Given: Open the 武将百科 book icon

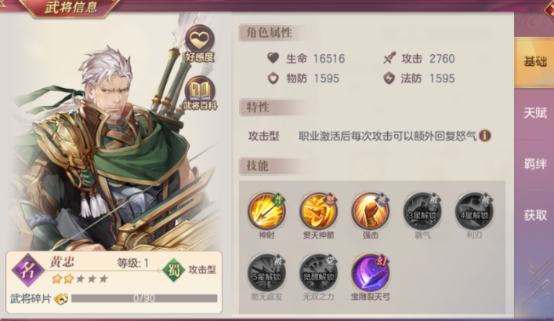Looking at the screenshot, I should (200, 90).
